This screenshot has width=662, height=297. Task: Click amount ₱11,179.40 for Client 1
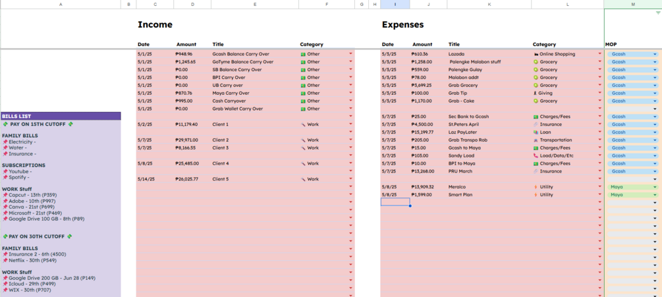[x=186, y=124]
